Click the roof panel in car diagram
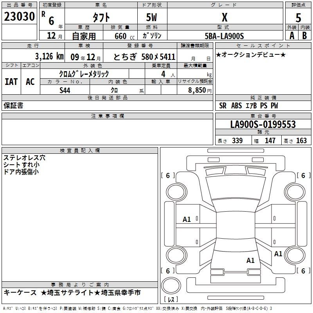This screenshot has height=313, width=313. [236, 226]
